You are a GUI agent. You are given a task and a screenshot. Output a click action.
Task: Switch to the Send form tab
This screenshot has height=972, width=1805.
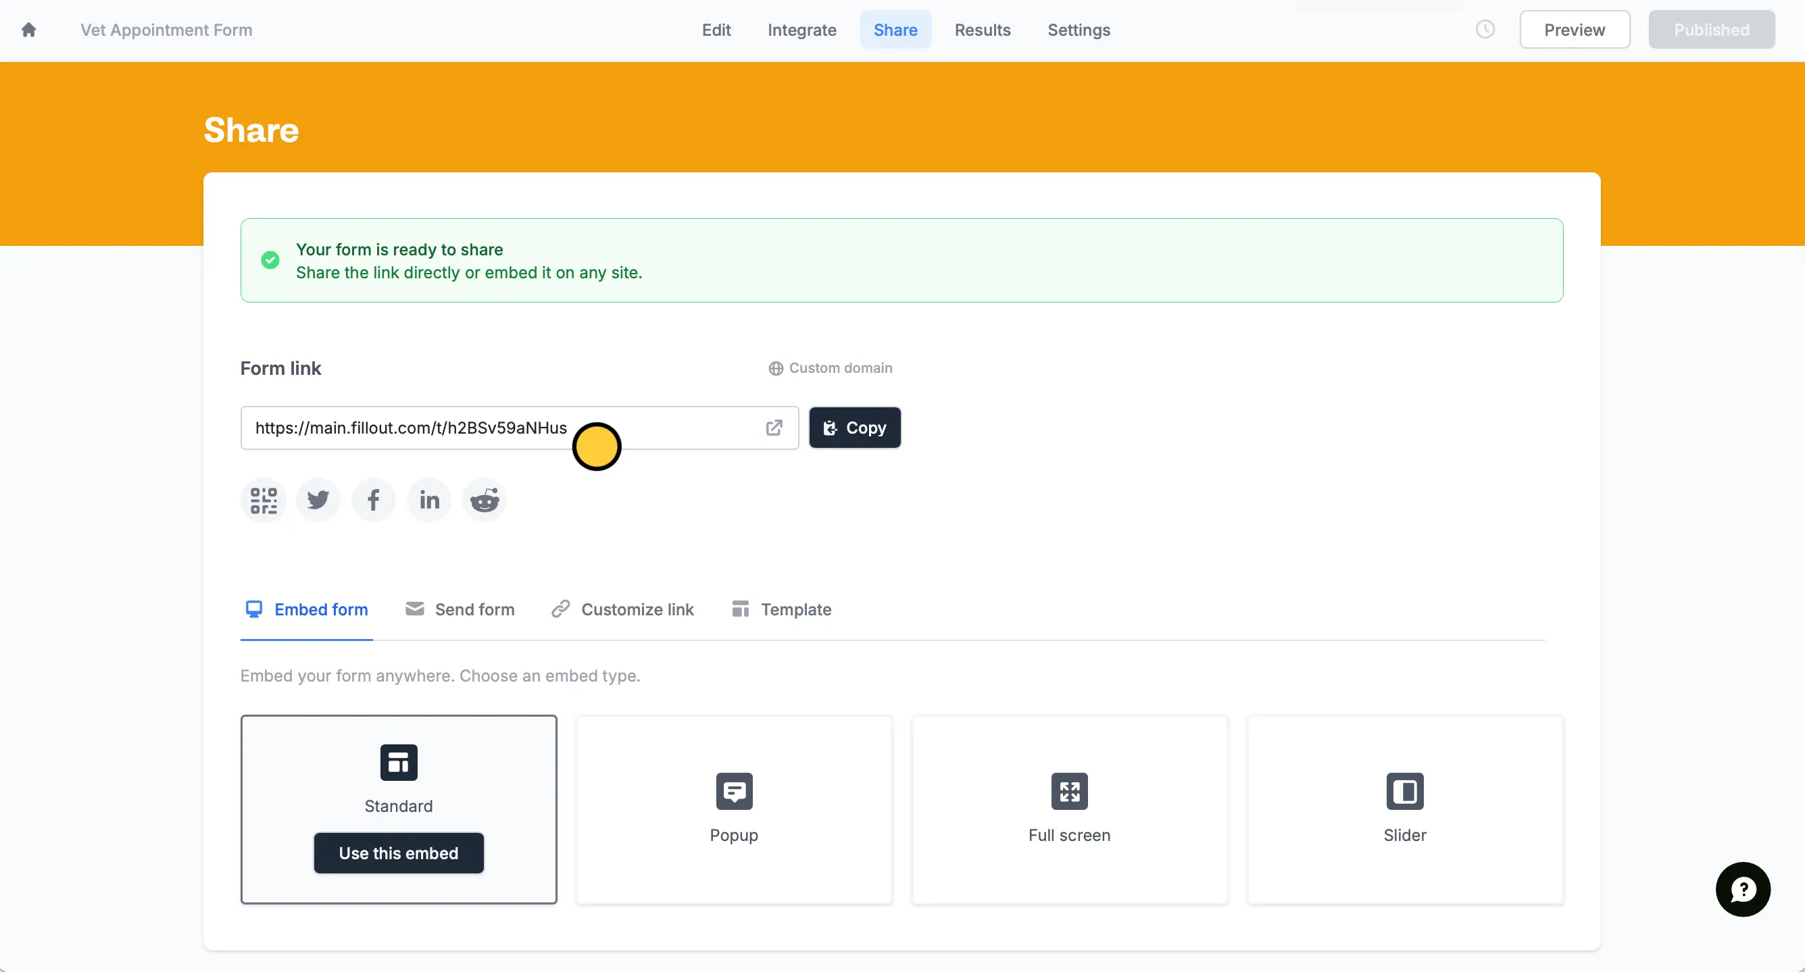click(460, 609)
